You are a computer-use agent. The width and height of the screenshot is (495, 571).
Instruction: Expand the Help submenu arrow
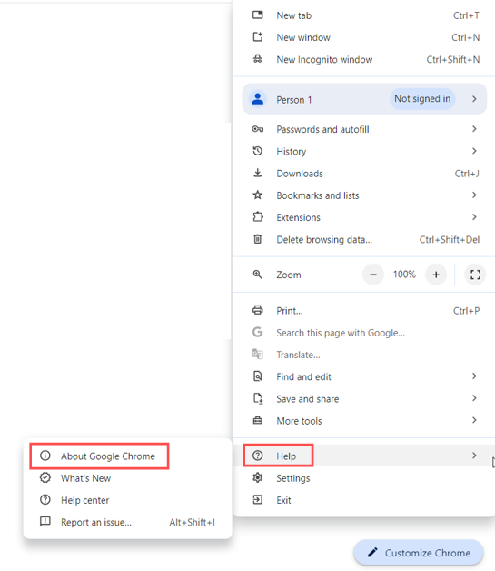click(x=474, y=456)
